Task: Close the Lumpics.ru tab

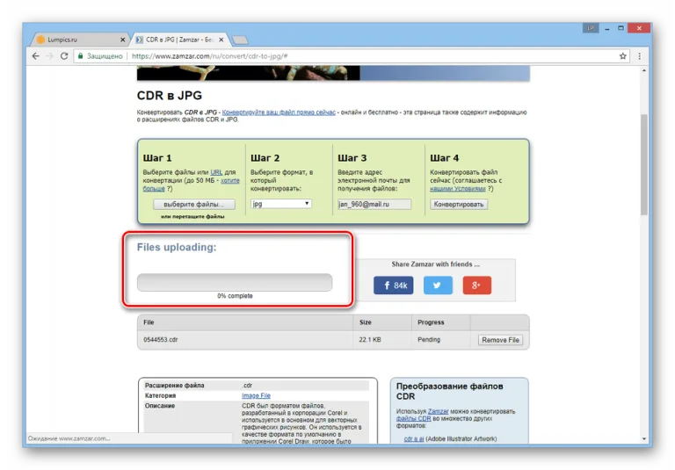Action: pyautogui.click(x=123, y=40)
